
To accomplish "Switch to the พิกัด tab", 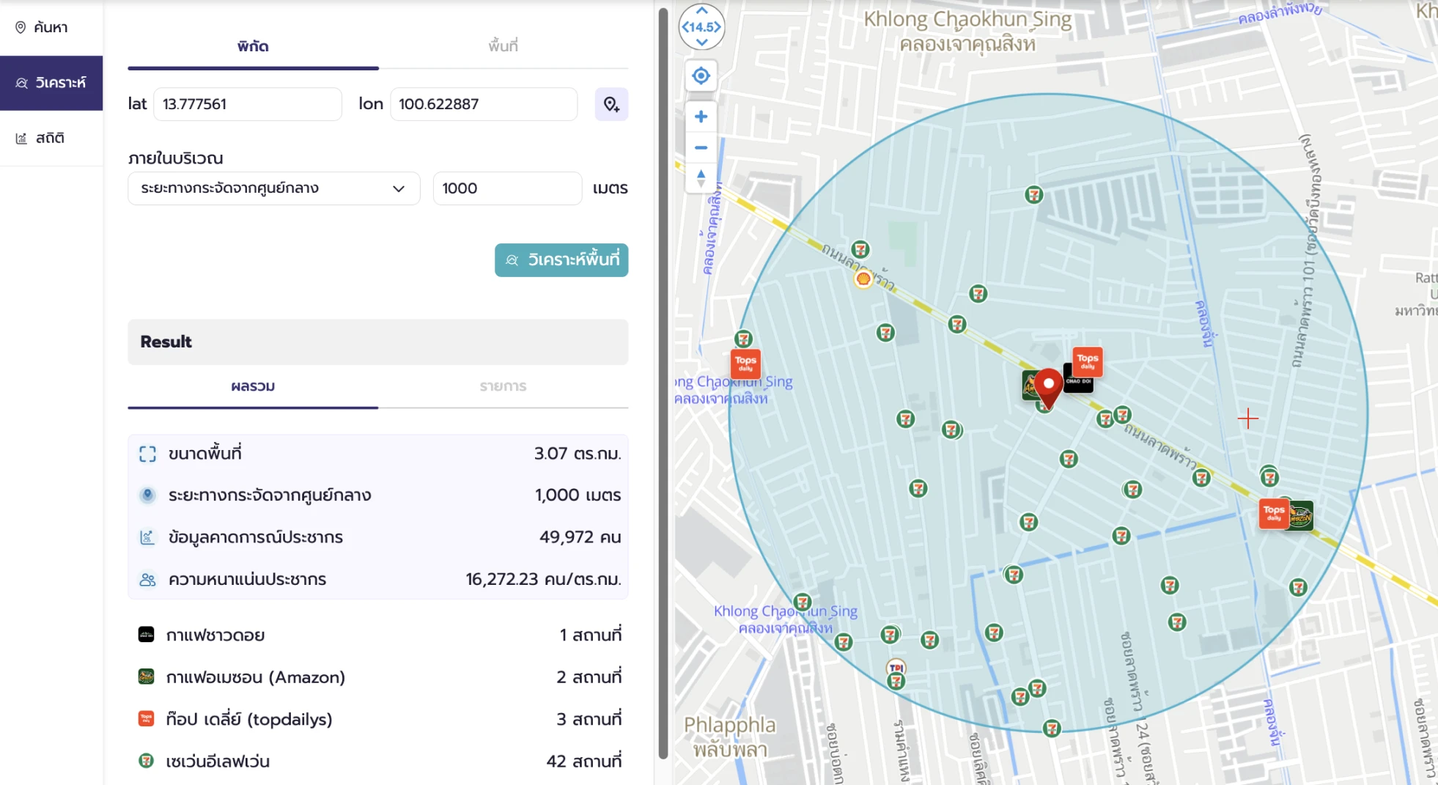I will (x=253, y=46).
